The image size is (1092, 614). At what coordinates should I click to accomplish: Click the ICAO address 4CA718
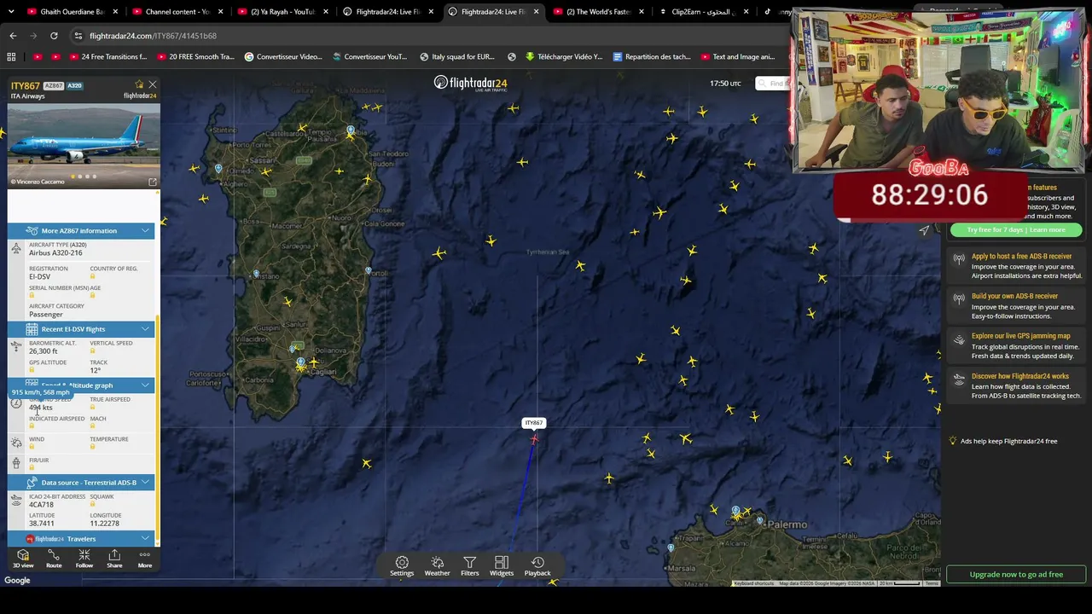(41, 504)
